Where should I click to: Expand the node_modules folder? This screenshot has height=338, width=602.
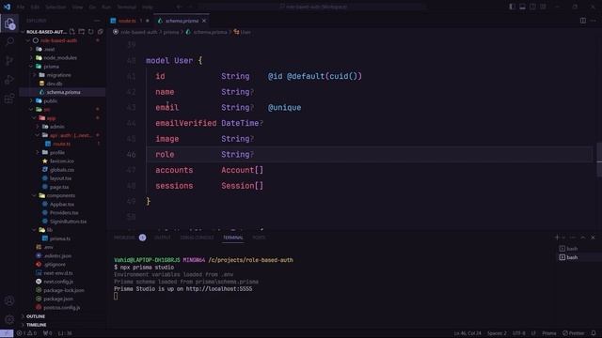coord(60,58)
